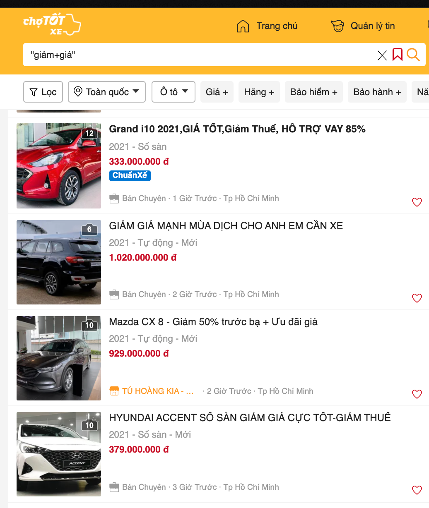Add the Hãng brand filter
Image resolution: width=429 pixels, height=508 pixels.
pos(259,92)
